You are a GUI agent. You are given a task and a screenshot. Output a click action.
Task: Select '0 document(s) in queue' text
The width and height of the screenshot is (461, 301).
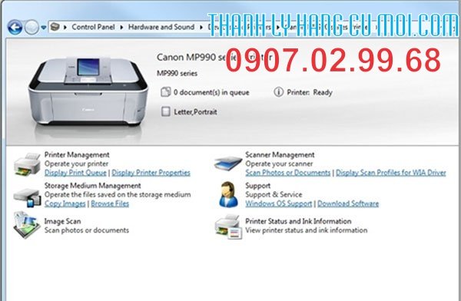click(211, 93)
